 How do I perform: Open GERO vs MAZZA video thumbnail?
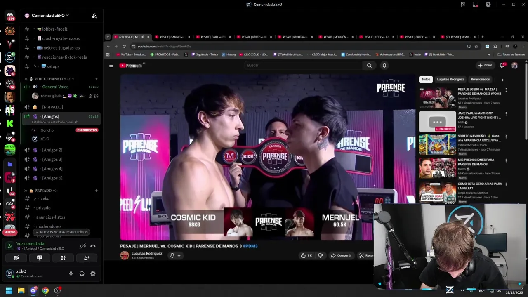click(x=437, y=98)
